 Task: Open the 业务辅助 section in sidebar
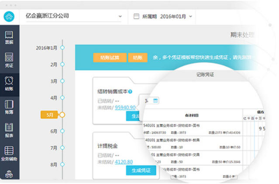[9, 154]
